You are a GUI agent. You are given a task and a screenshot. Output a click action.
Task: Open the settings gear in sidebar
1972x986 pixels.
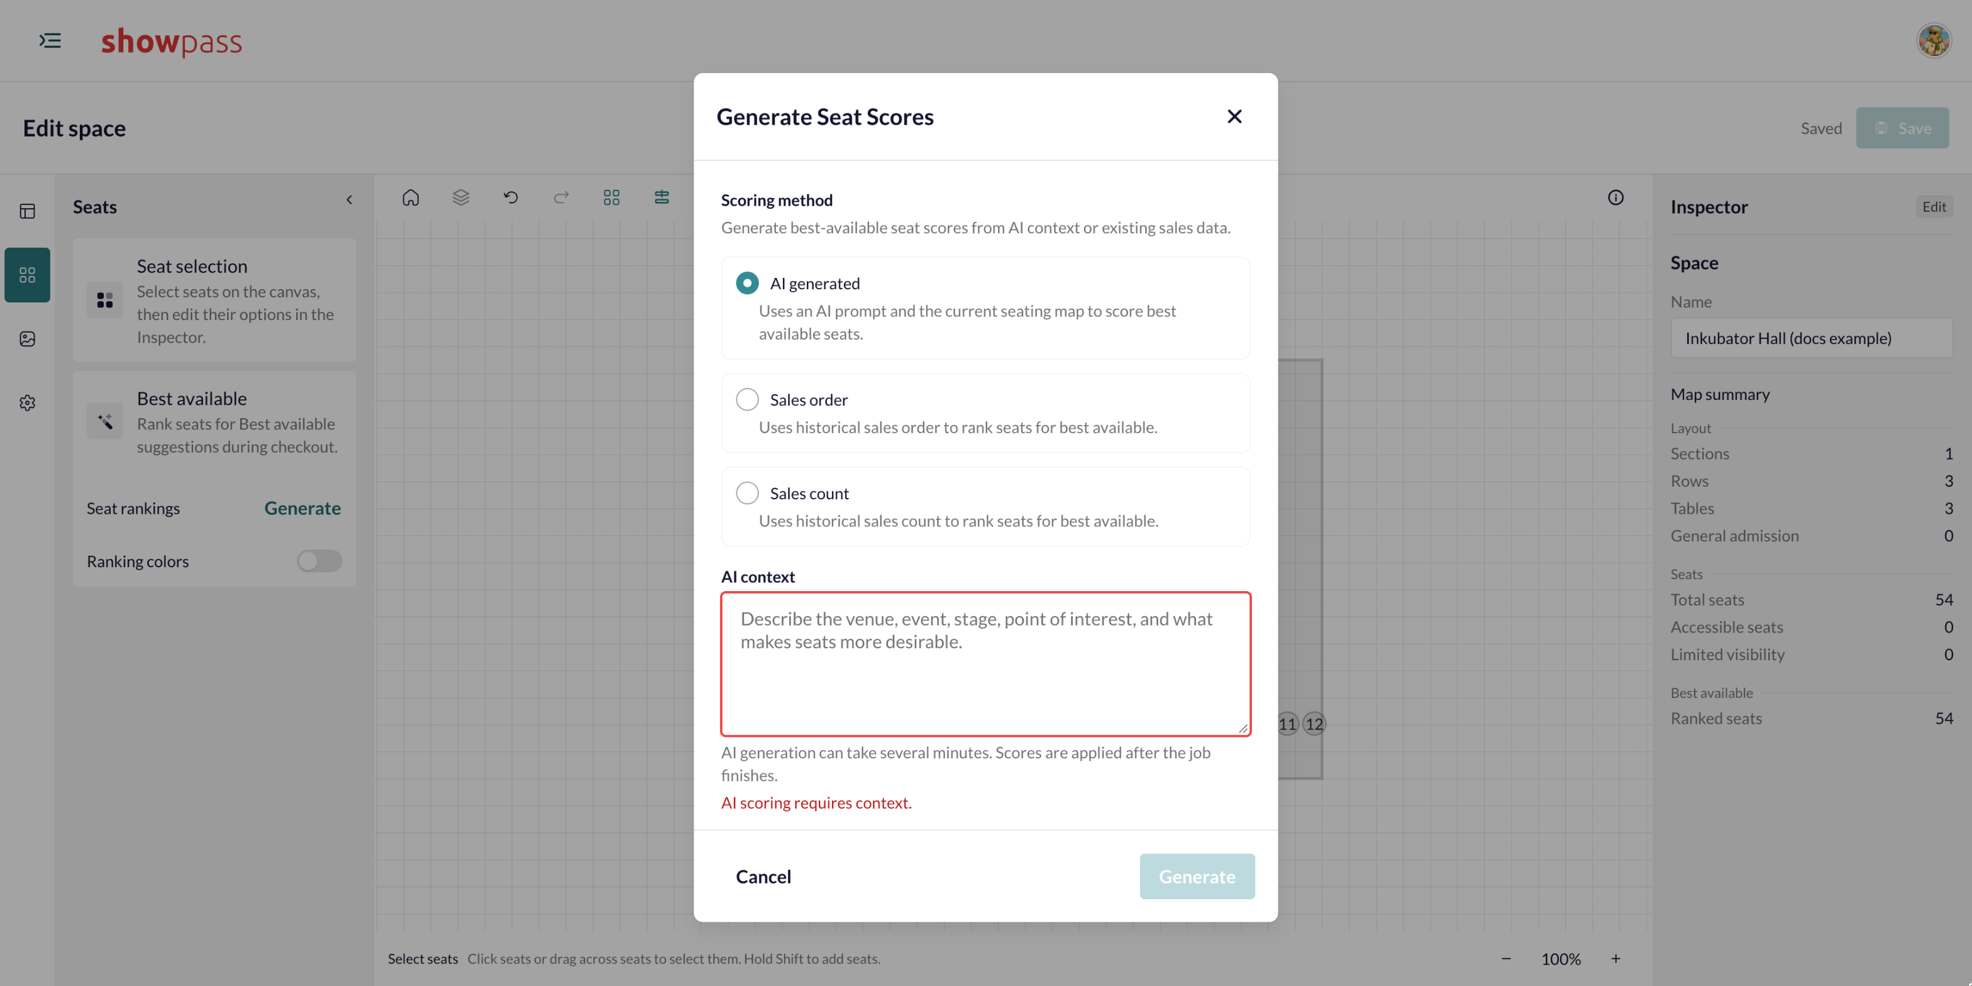28,402
